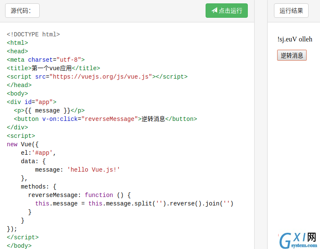Click the '<div id="app">' line
This screenshot has width=320, height=249.
(x=32, y=102)
